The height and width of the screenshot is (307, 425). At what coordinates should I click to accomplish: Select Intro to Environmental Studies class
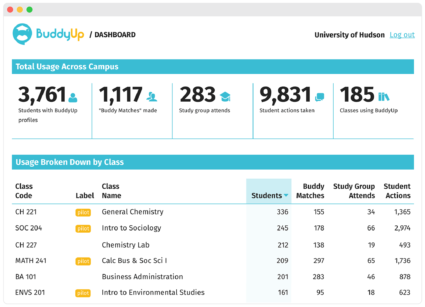pyautogui.click(x=153, y=292)
